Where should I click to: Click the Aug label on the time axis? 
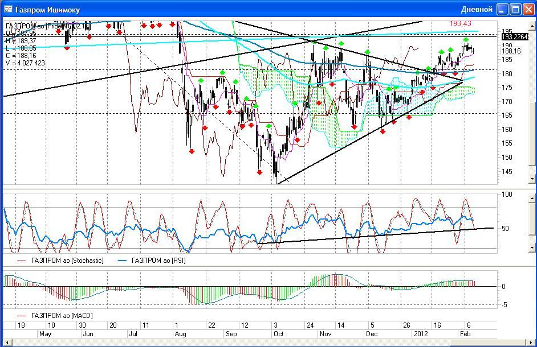(180, 334)
